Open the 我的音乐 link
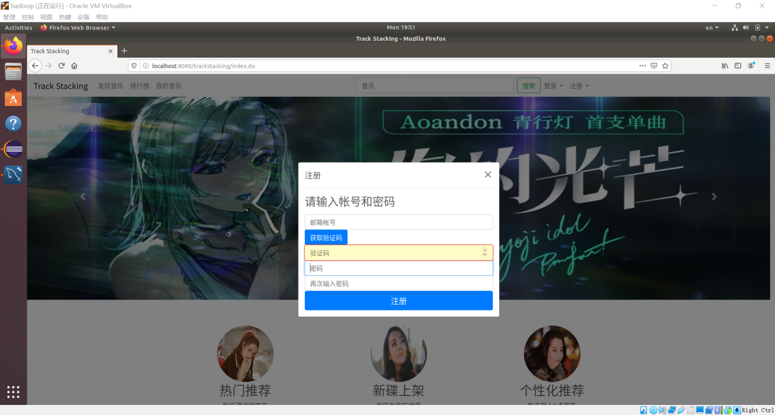775x415 pixels. [169, 86]
